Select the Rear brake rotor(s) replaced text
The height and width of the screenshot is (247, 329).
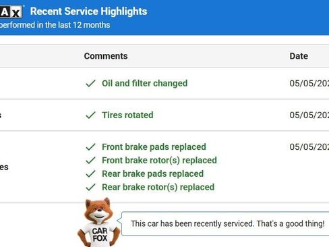tap(158, 187)
